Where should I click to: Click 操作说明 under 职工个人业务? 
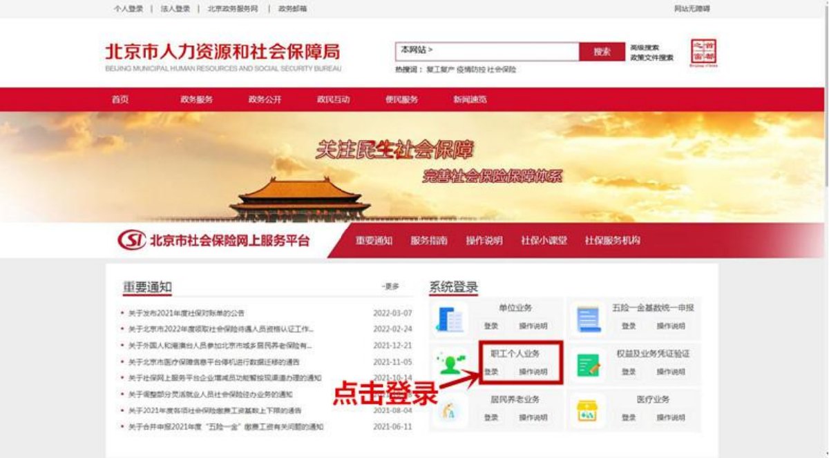click(533, 372)
